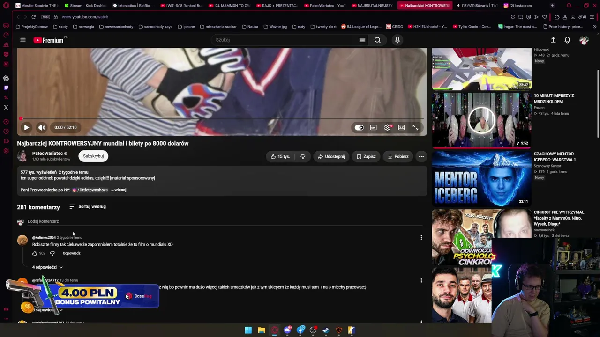Viewport: 600px width, 337px height.
Task: Turn on subtitles in the video player
Action: tap(373, 127)
